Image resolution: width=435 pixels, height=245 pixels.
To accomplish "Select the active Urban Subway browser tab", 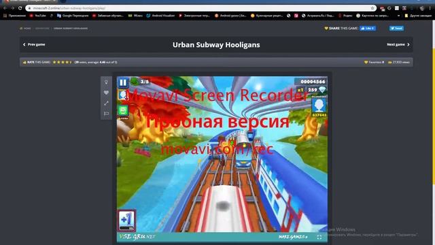I will (x=31, y=1).
